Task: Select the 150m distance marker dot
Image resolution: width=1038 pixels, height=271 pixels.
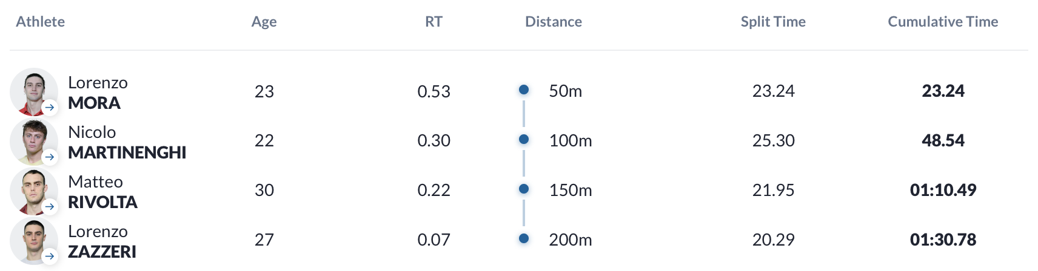Action: 524,189
